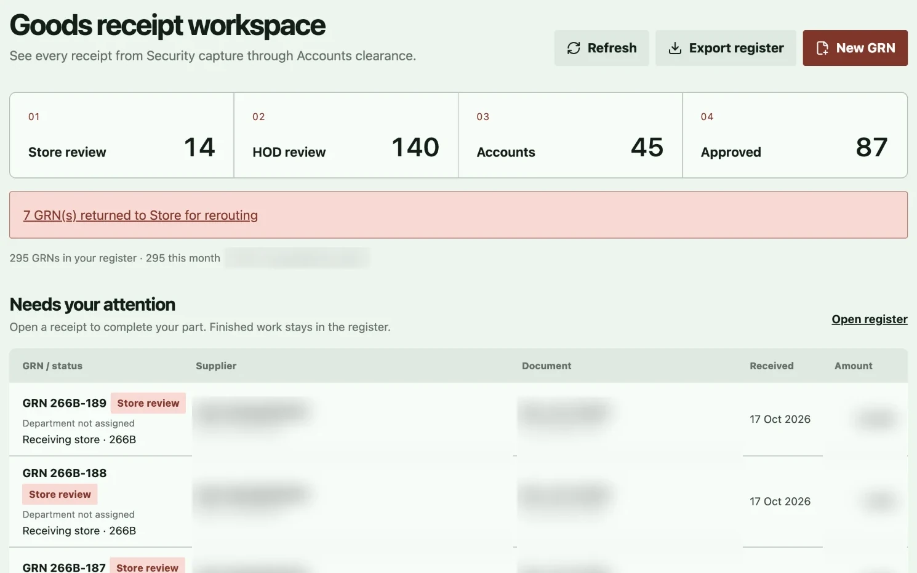Viewport: 917px width, 573px height.
Task: Click the Store review badge for GRN 266B-189
Action: tap(148, 403)
